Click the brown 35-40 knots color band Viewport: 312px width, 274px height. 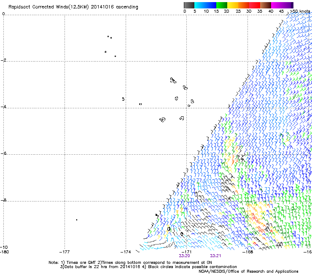266,5
